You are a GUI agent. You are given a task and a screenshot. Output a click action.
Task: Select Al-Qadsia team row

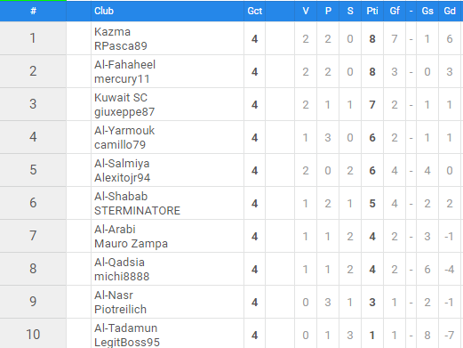(x=231, y=269)
